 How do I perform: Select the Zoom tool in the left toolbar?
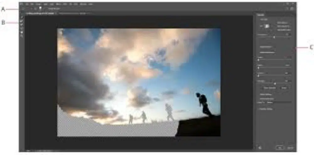(21, 35)
